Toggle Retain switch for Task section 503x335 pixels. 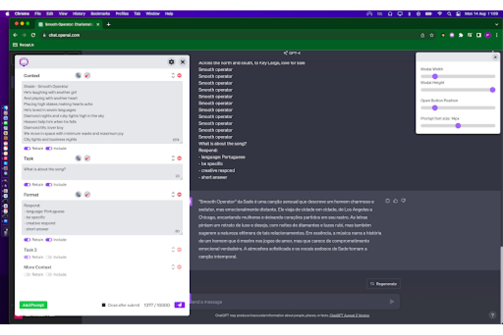[x=27, y=185]
